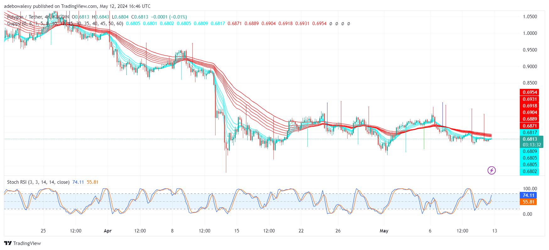549x250 pixels.
Task: Click the cyan 0.6809 price label
Action: (530, 151)
